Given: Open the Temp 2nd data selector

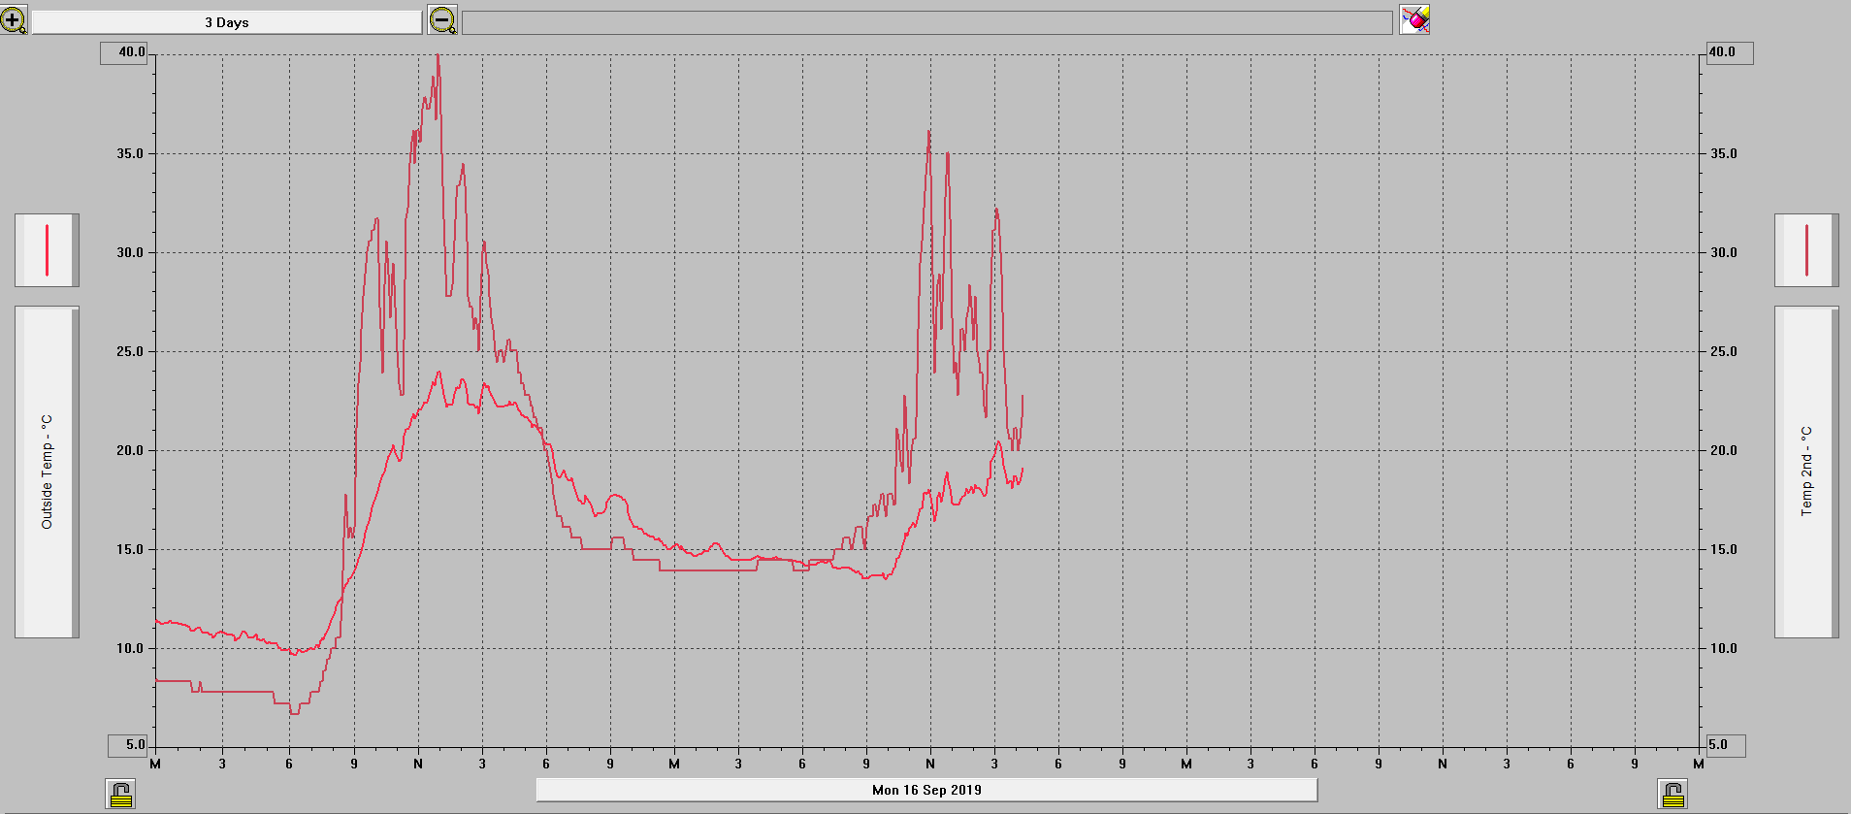Looking at the screenshot, I should [1805, 472].
